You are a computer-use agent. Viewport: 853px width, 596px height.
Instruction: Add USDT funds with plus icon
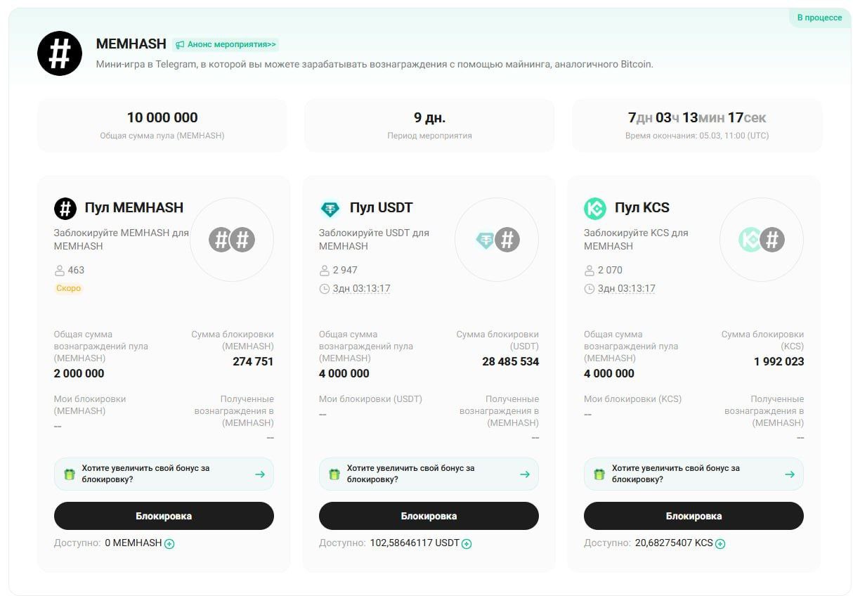pyautogui.click(x=467, y=543)
